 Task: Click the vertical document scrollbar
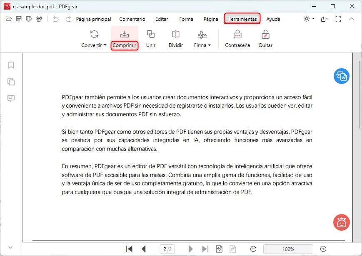[360, 94]
